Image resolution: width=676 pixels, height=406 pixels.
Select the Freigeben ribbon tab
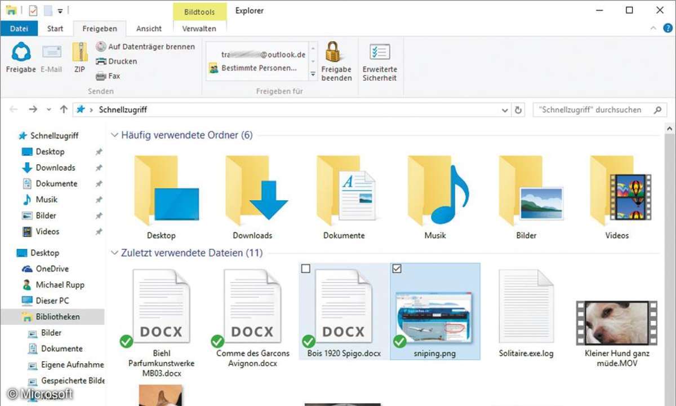[100, 28]
